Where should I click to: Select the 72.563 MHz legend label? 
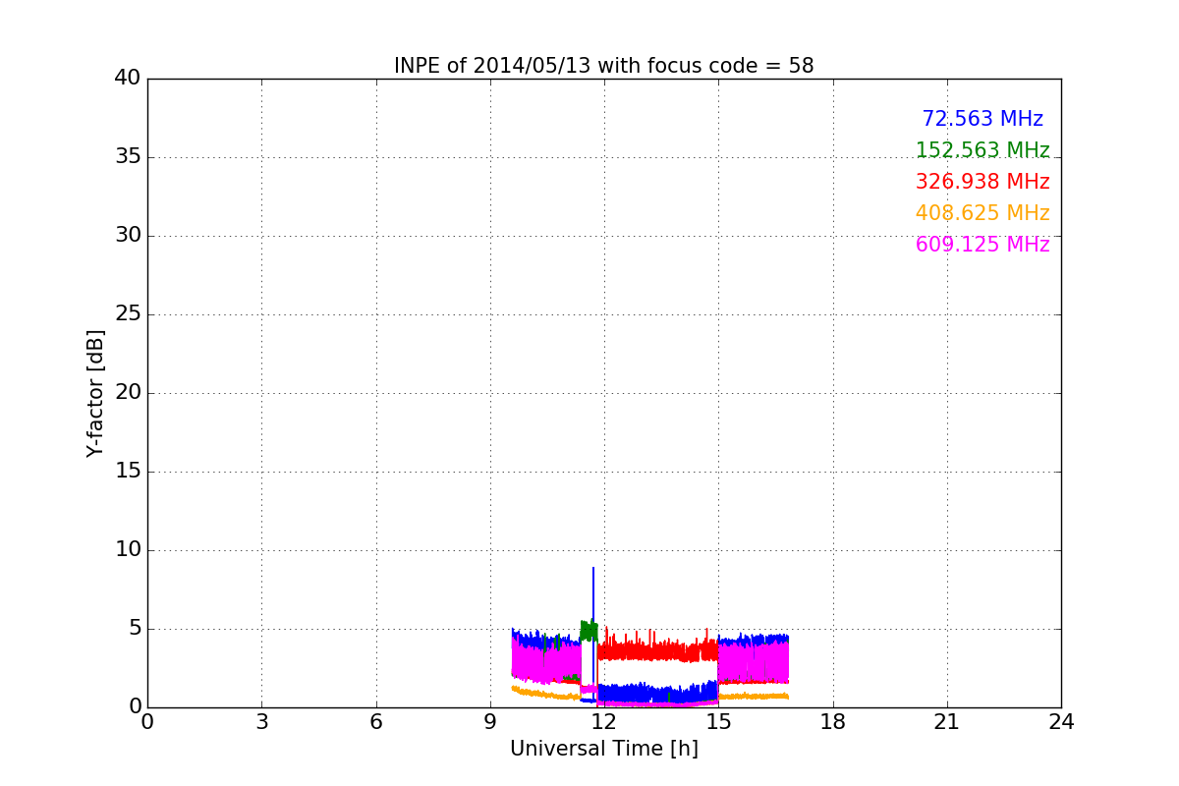(x=982, y=119)
